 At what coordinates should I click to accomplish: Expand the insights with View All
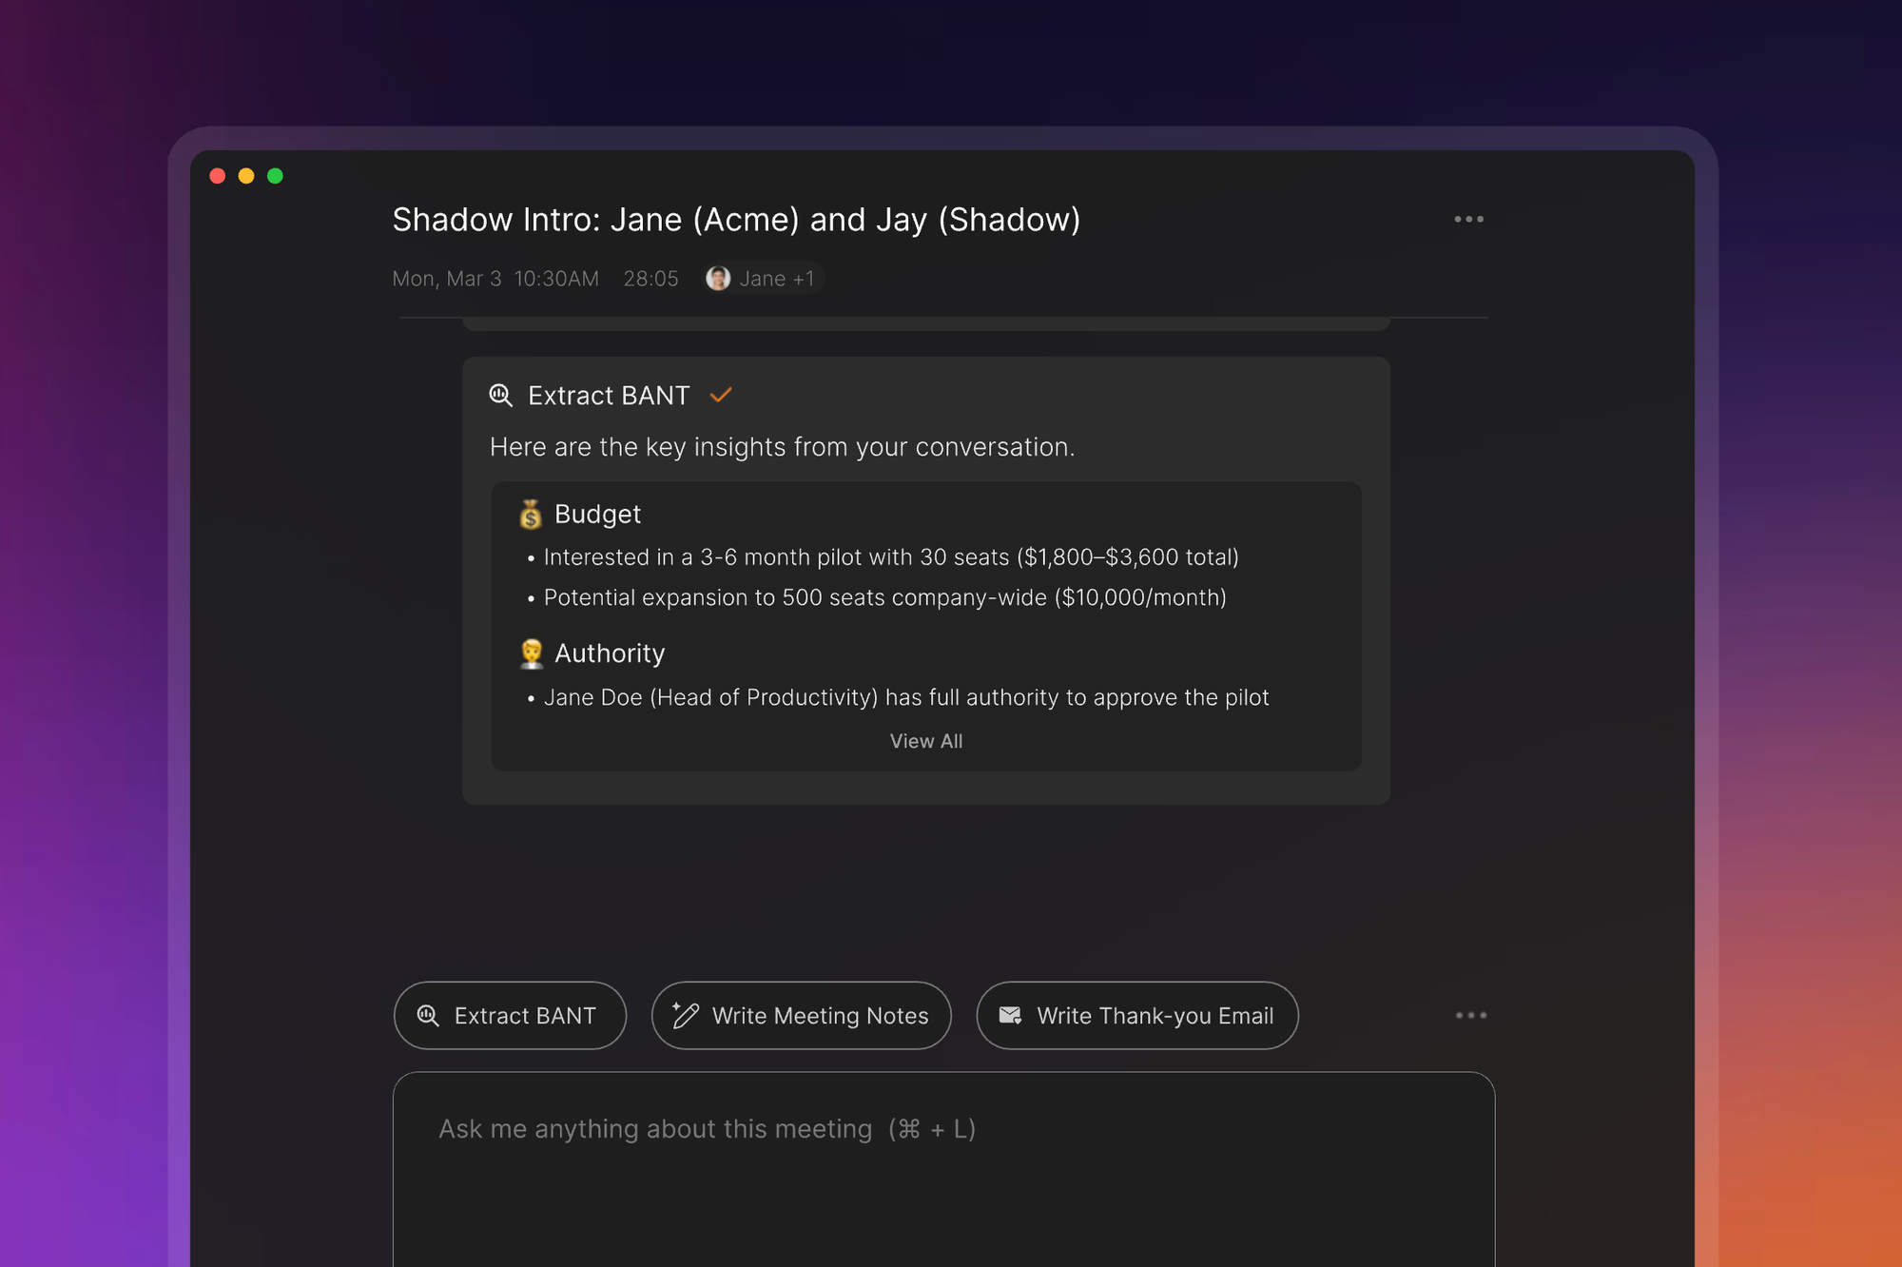(926, 741)
